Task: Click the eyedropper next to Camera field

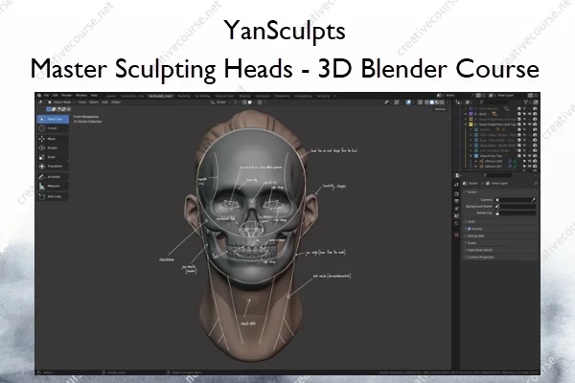Action: coord(533,200)
